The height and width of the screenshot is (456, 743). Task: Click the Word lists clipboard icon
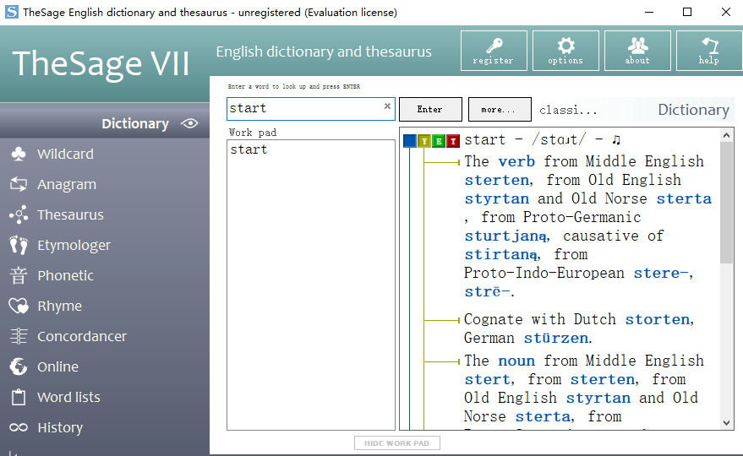(19, 397)
